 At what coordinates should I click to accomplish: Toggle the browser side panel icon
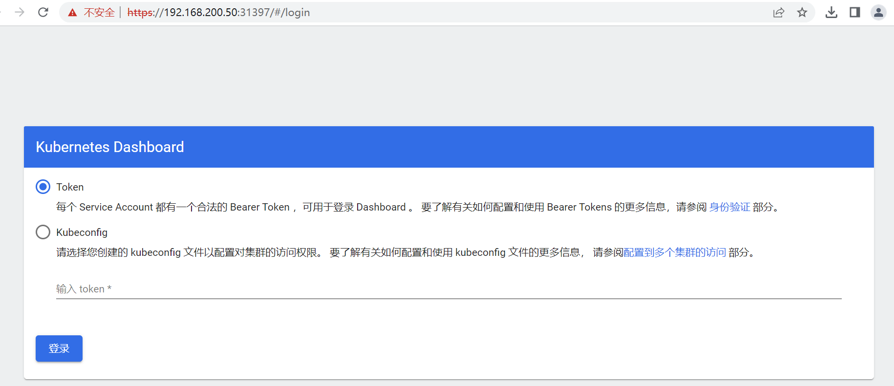pyautogui.click(x=855, y=13)
